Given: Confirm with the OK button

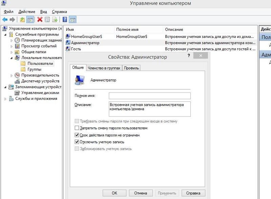Looking at the screenshot, I should (x=114, y=193).
